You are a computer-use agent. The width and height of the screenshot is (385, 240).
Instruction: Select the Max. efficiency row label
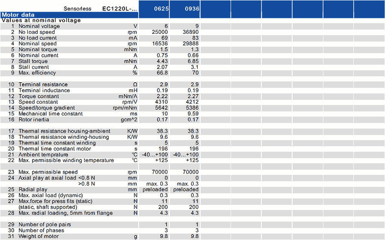(37, 73)
